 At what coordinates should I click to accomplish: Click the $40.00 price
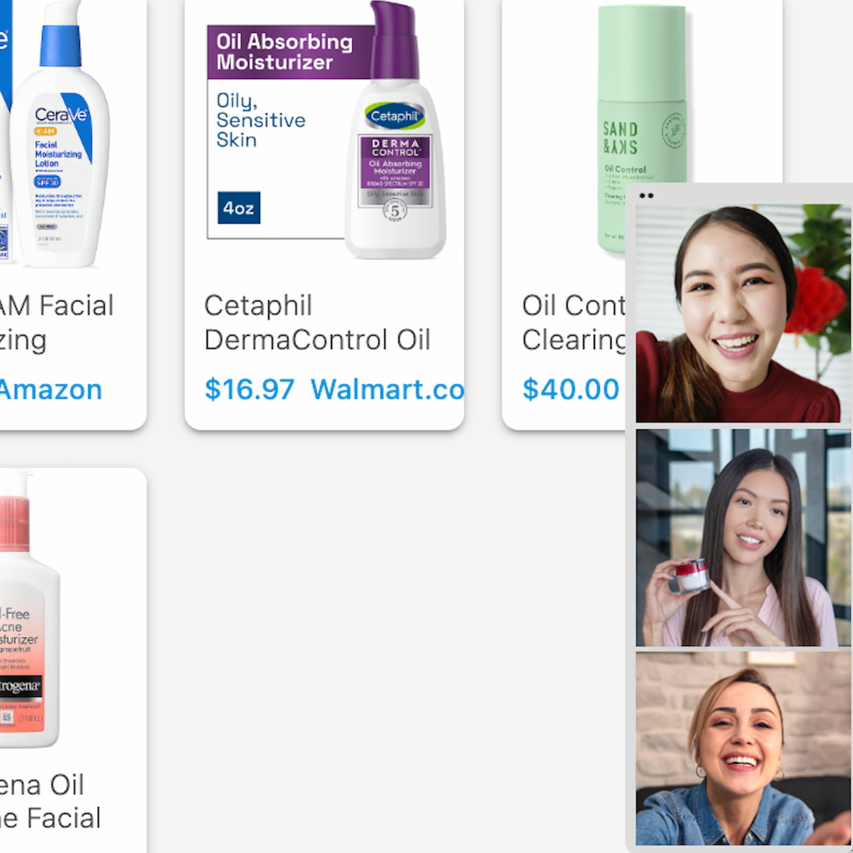570,389
